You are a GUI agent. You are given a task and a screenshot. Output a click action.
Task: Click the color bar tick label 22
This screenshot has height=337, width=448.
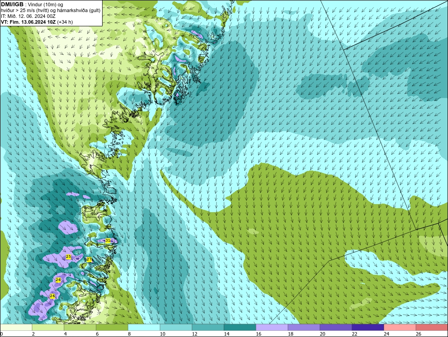click(x=354, y=334)
